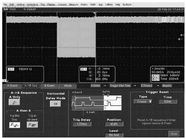The width and height of the screenshot is (186, 139).
Task: Click the Trig Delay value field
Action: pos(82,124)
